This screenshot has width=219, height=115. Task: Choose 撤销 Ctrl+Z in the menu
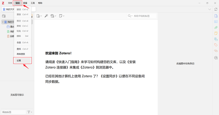(x=22, y=9)
